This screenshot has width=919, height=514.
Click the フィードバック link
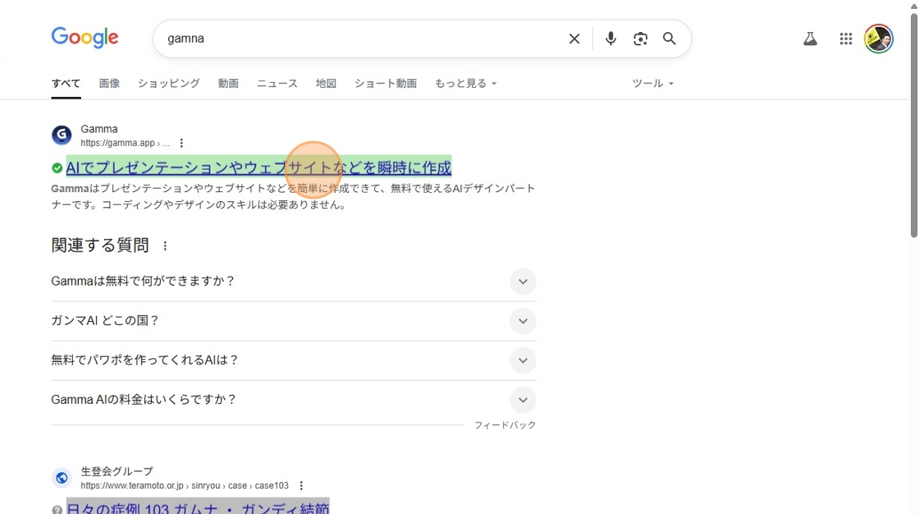[x=505, y=425]
